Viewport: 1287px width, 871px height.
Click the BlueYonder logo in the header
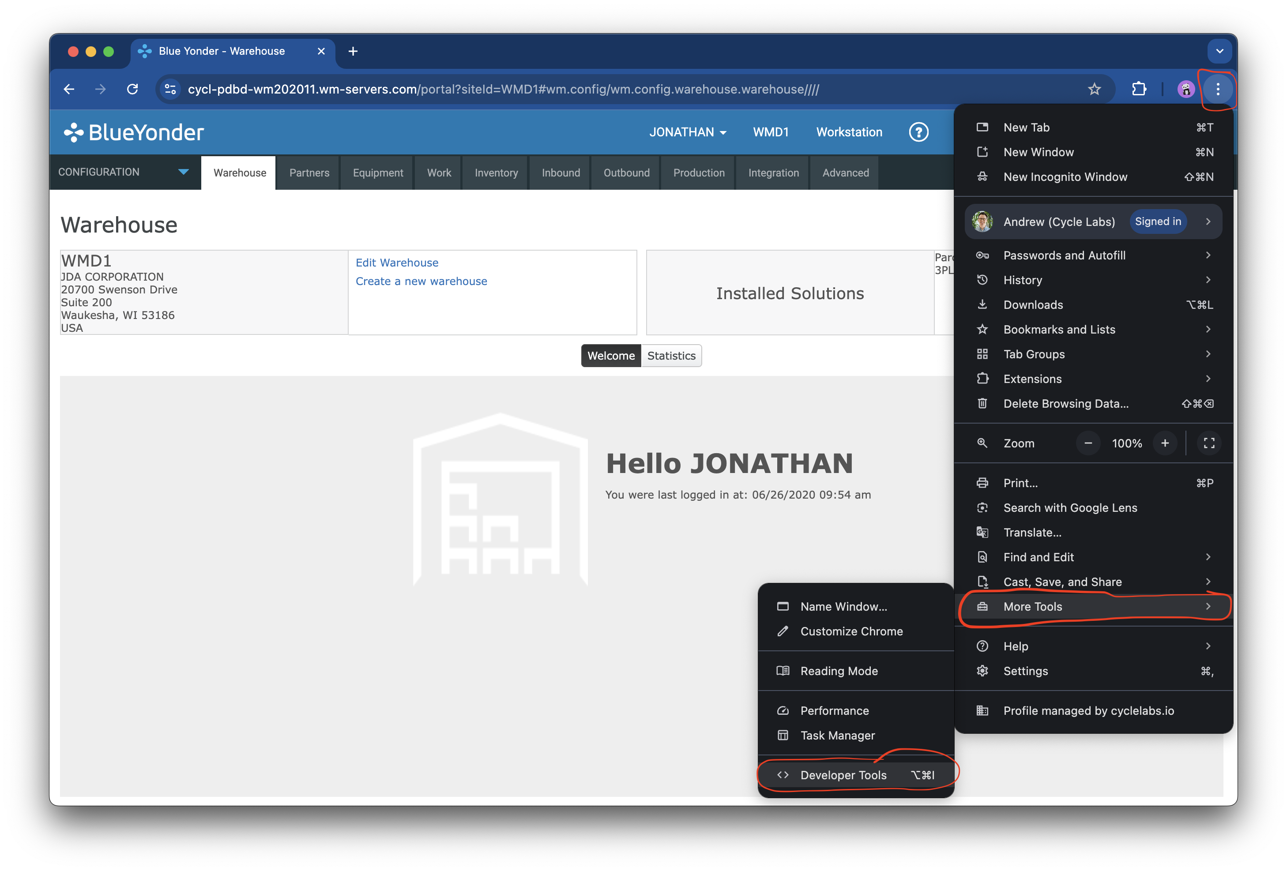click(x=133, y=132)
